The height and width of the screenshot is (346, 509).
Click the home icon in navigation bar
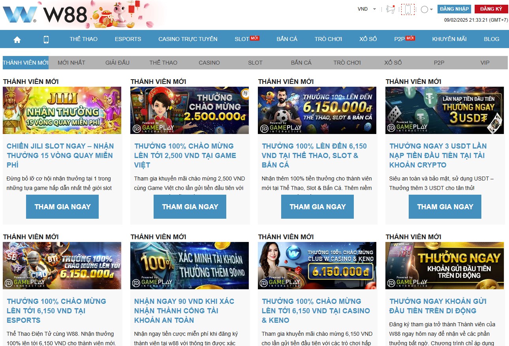(17, 39)
